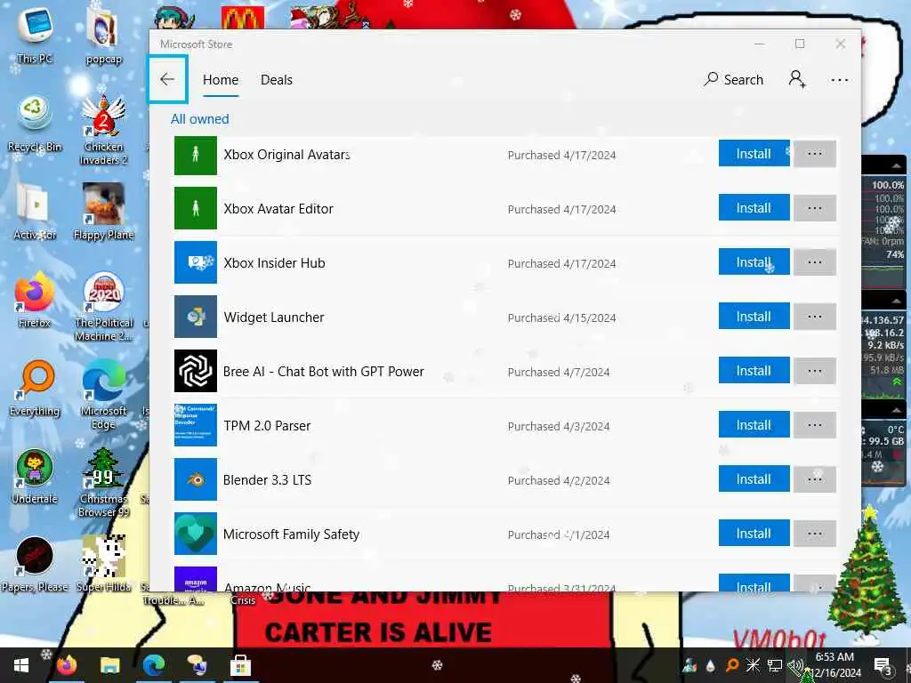Collapse the top sidebar gadget arrow
911x683 pixels.
[x=897, y=166]
